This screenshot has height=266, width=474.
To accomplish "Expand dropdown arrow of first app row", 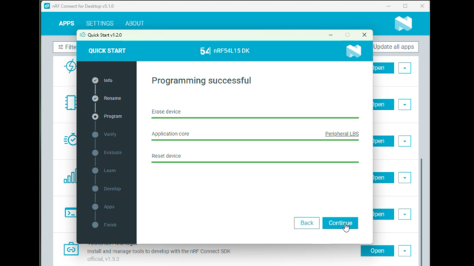I will [x=404, y=68].
